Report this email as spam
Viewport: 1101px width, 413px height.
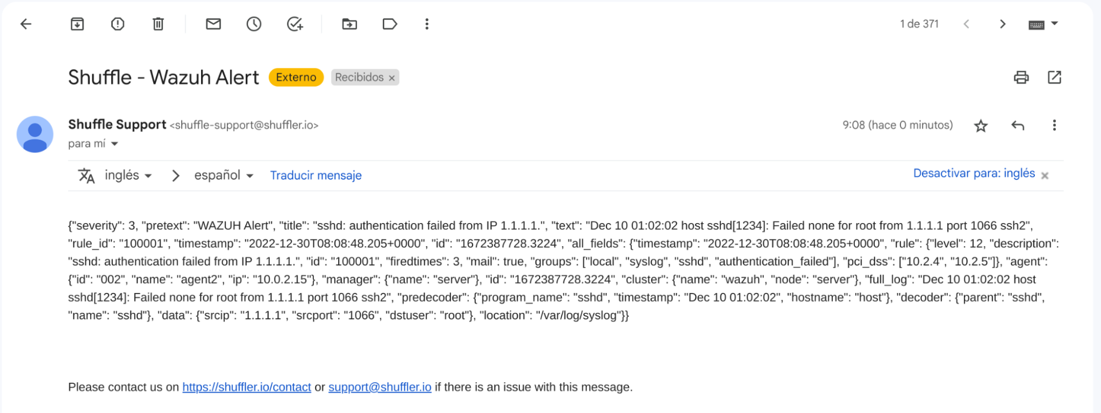(x=118, y=24)
